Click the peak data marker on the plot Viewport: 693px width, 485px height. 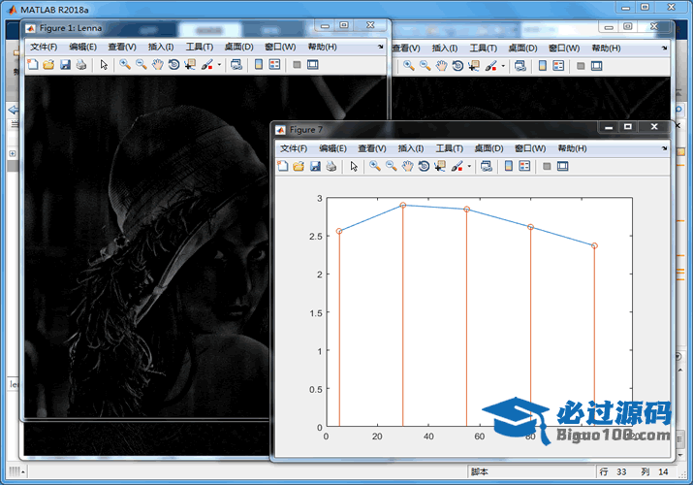(403, 206)
